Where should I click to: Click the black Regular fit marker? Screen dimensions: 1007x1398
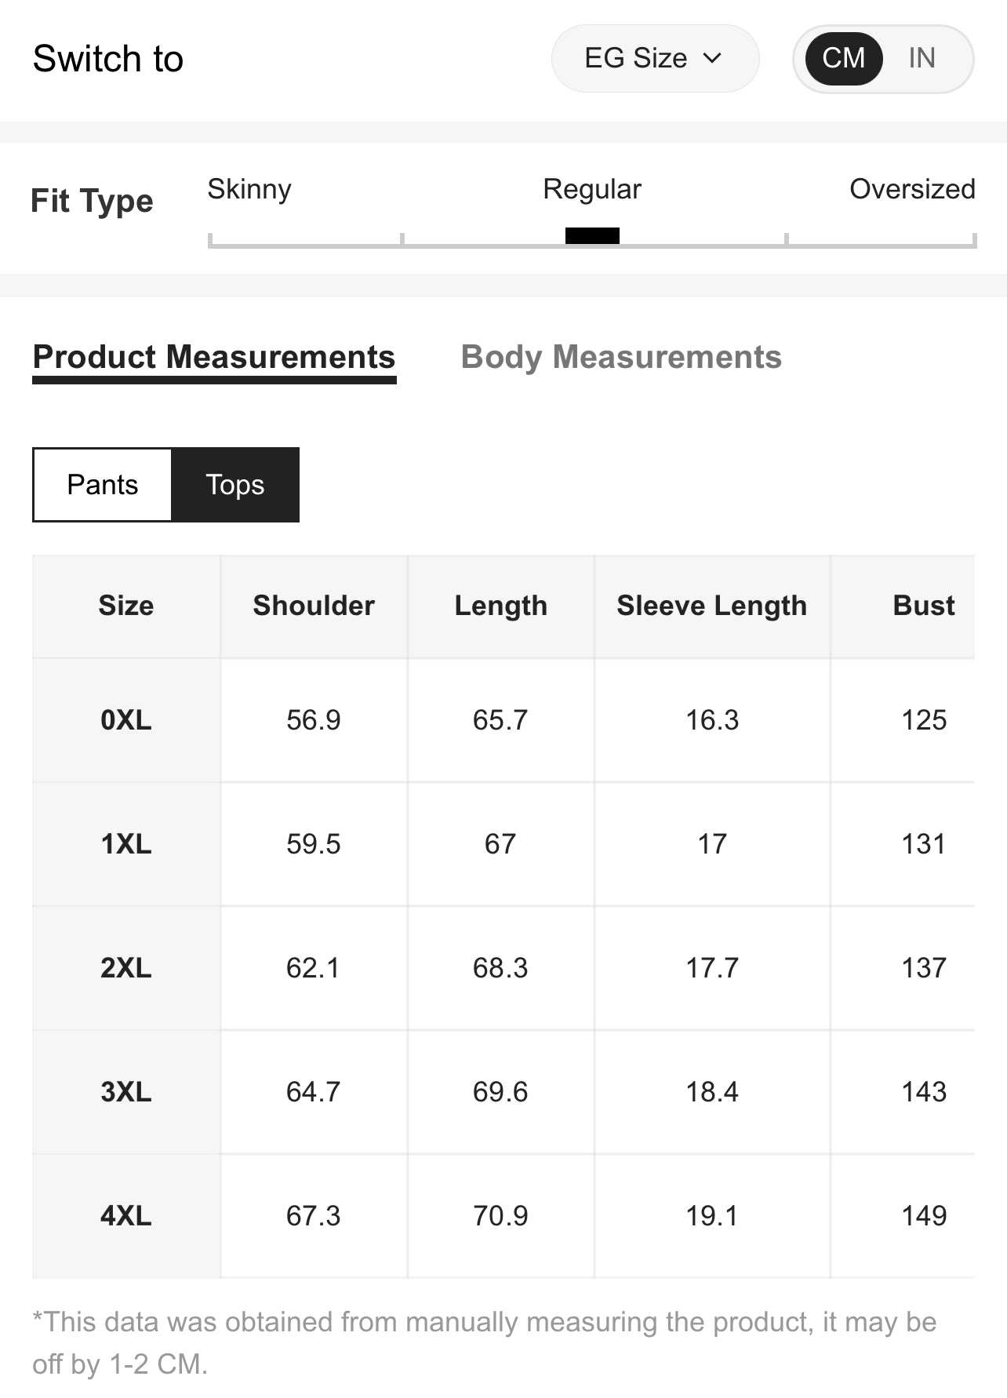click(x=592, y=235)
